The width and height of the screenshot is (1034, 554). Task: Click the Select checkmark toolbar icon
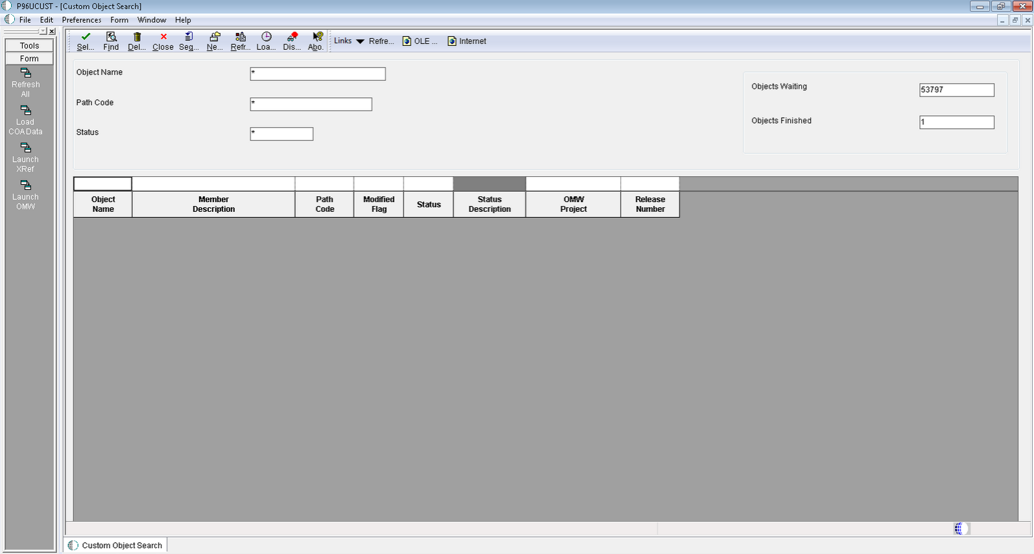point(86,37)
